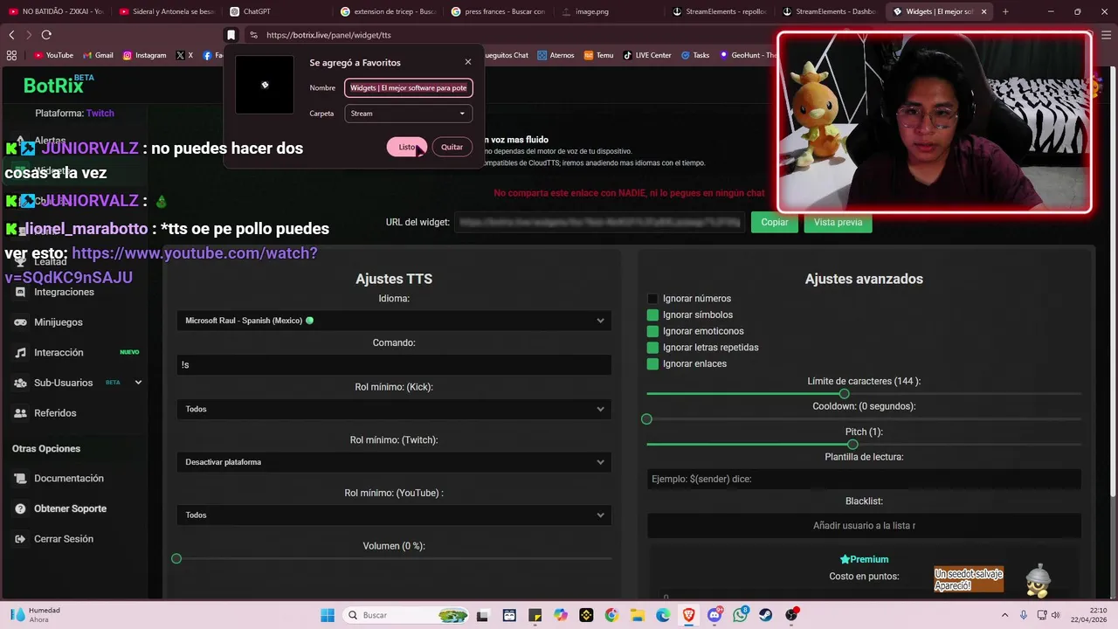The image size is (1118, 629).
Task: Open the Temu bookmark
Action: pos(598,55)
